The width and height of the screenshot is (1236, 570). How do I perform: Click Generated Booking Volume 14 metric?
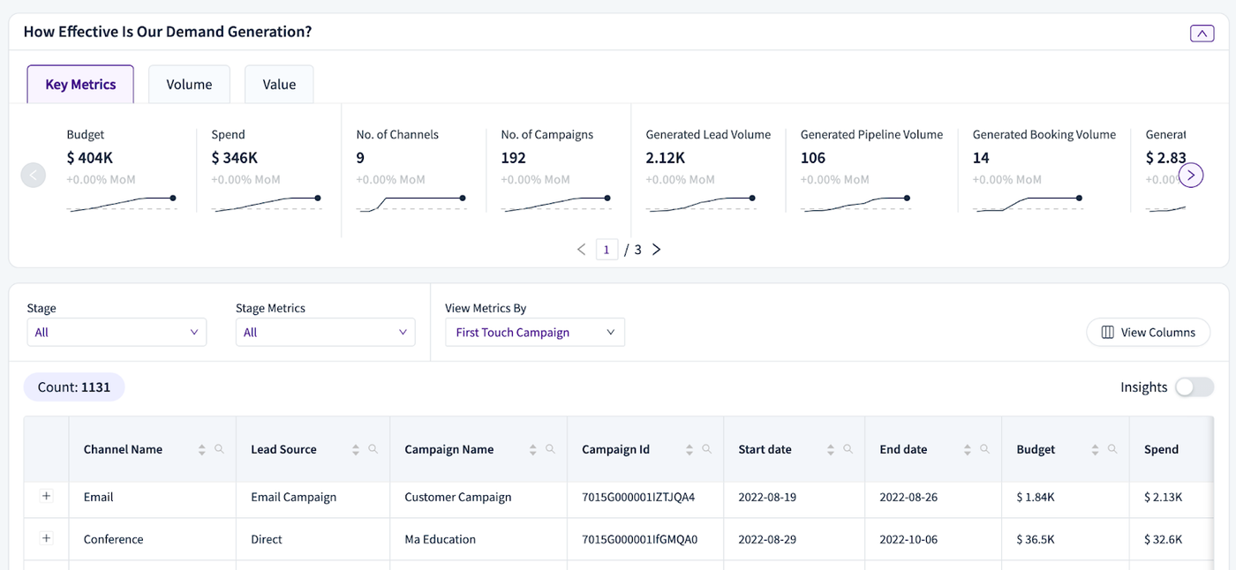(x=1044, y=170)
